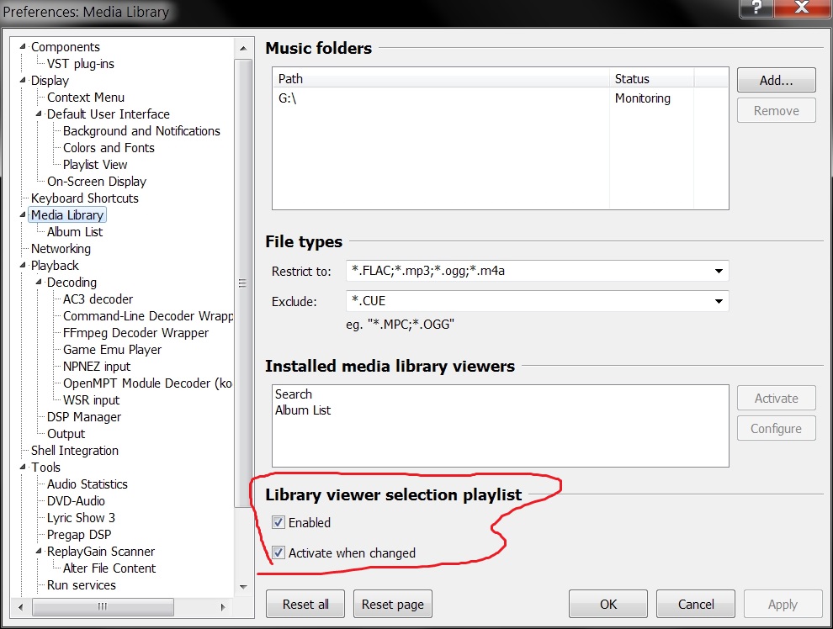Image resolution: width=833 pixels, height=629 pixels.
Task: Select Album List in tree
Action: click(74, 232)
